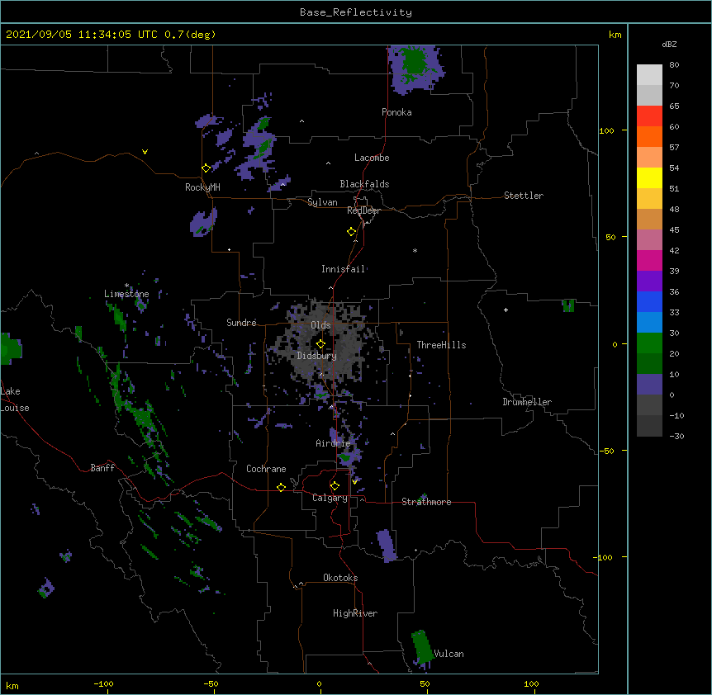
Task: Click the dBZ legend heading
Action: click(669, 44)
